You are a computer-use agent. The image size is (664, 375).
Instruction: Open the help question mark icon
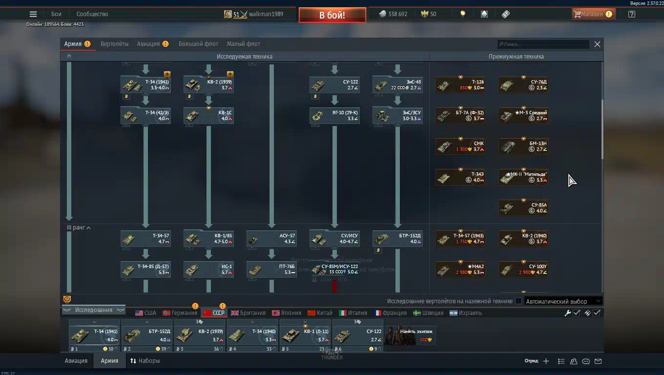pos(632,14)
